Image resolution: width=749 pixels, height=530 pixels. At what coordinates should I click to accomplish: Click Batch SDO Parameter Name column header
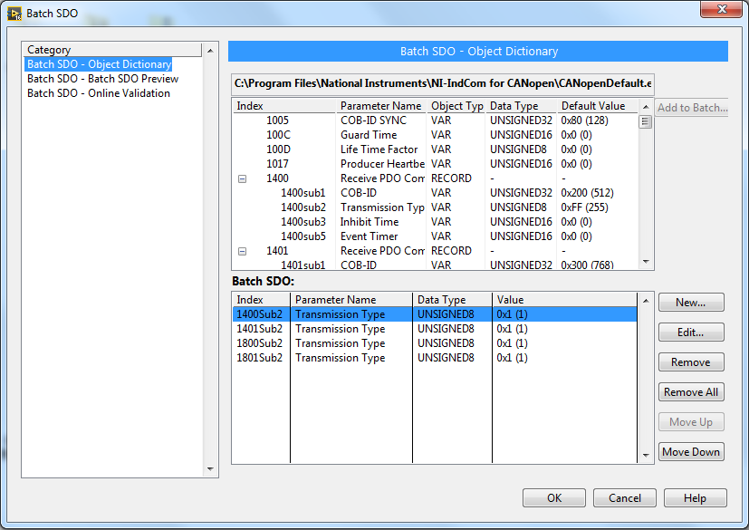(351, 300)
